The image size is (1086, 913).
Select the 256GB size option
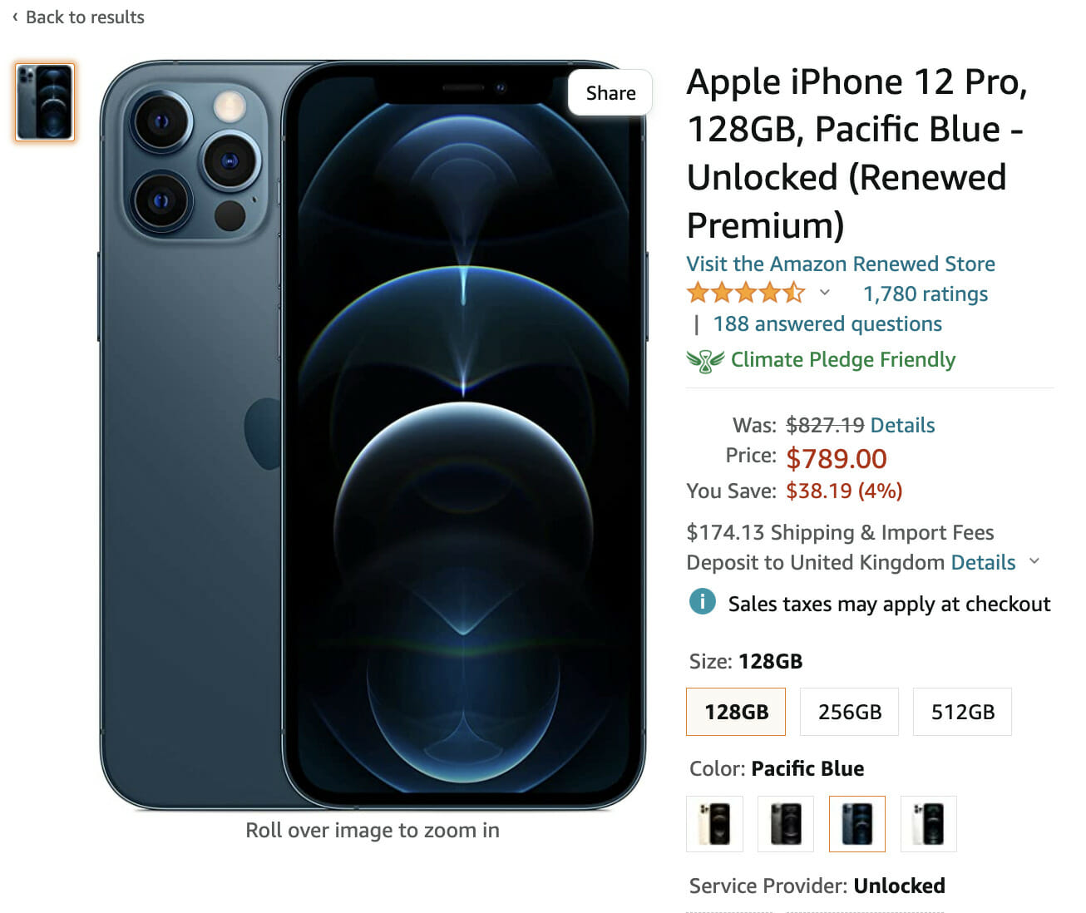point(849,712)
